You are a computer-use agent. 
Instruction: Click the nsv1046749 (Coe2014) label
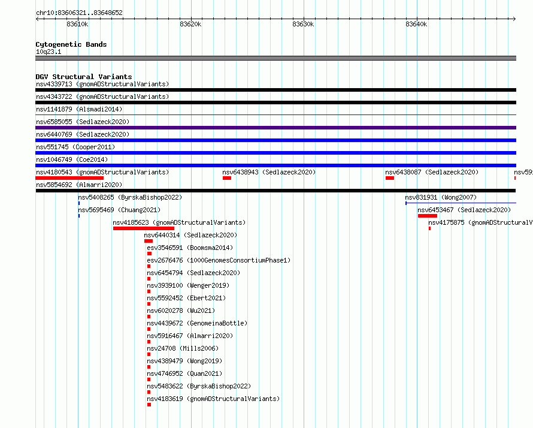(x=72, y=159)
